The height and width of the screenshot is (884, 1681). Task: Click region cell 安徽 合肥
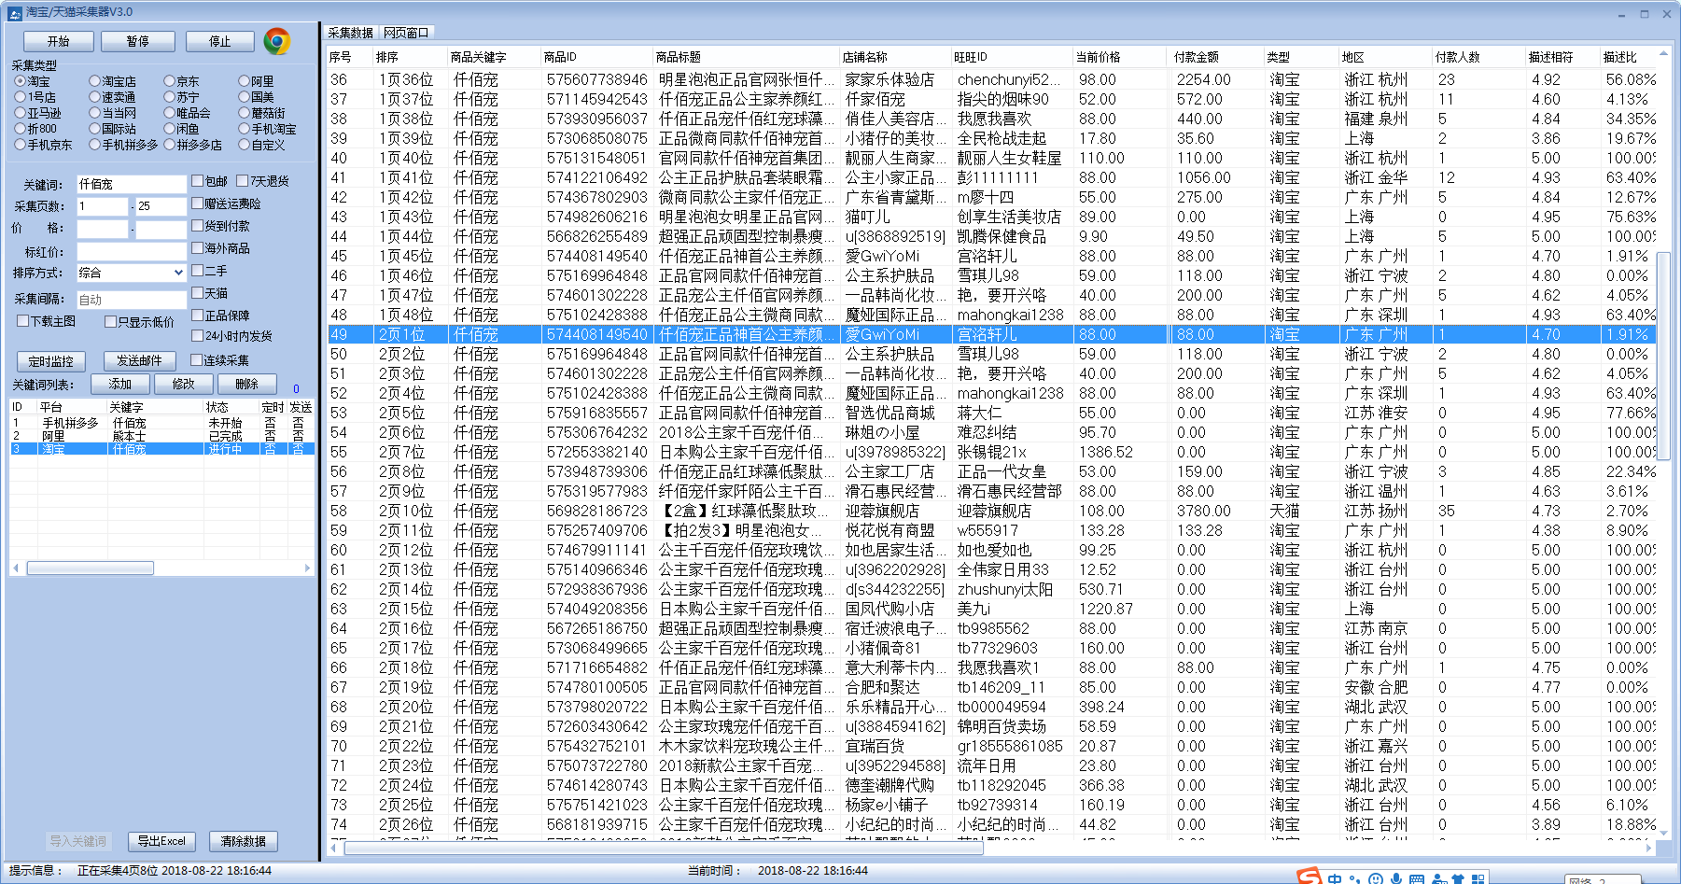coord(1377,687)
